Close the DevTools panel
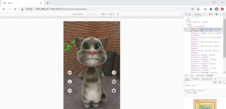226x109 pixels. click(x=224, y=14)
